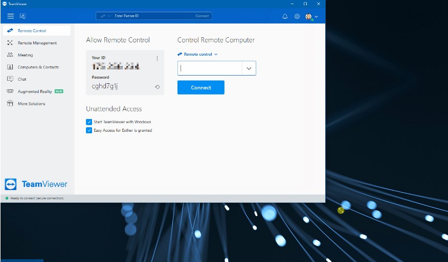The image size is (448, 262).
Task: Regenerate the password with the refresh icon
Action: [157, 87]
